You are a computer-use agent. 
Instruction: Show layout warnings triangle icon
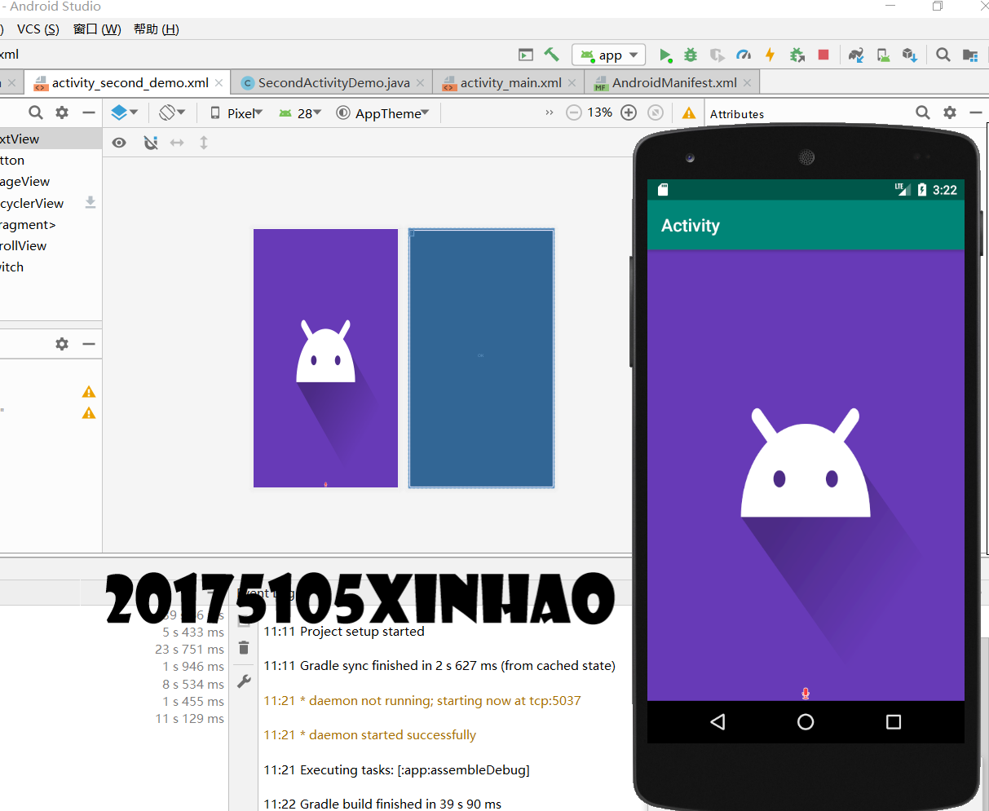pyautogui.click(x=689, y=112)
